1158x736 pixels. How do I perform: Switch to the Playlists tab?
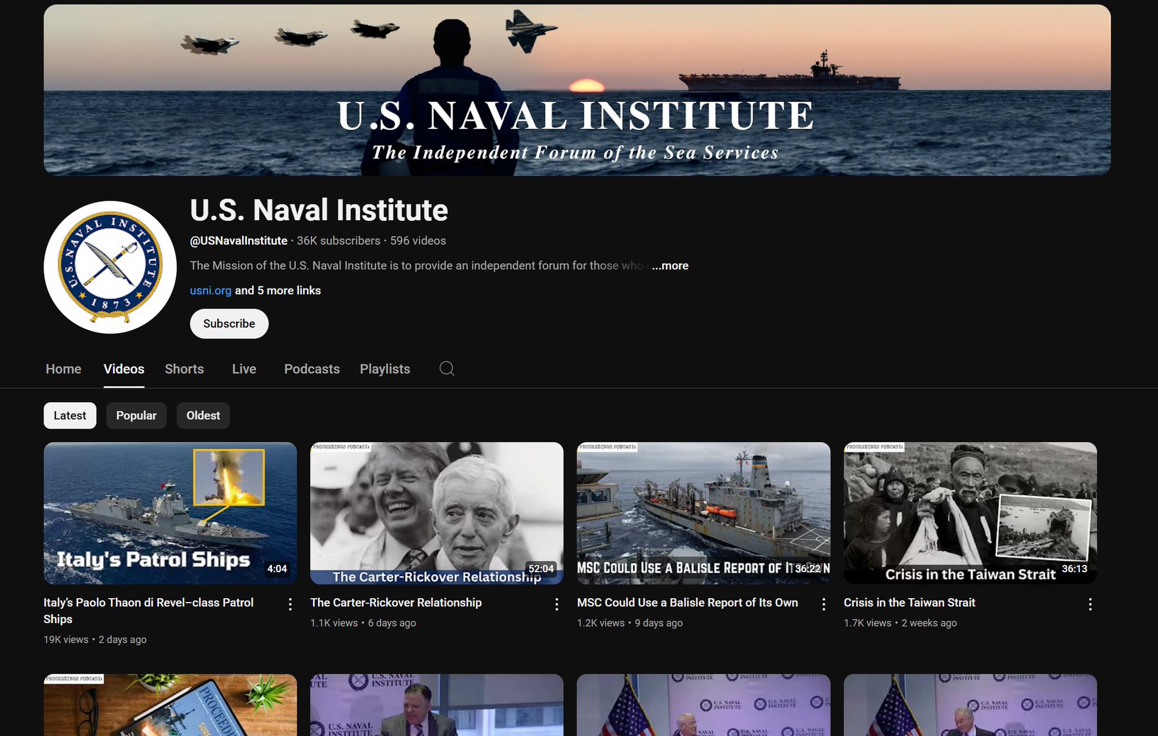[385, 369]
